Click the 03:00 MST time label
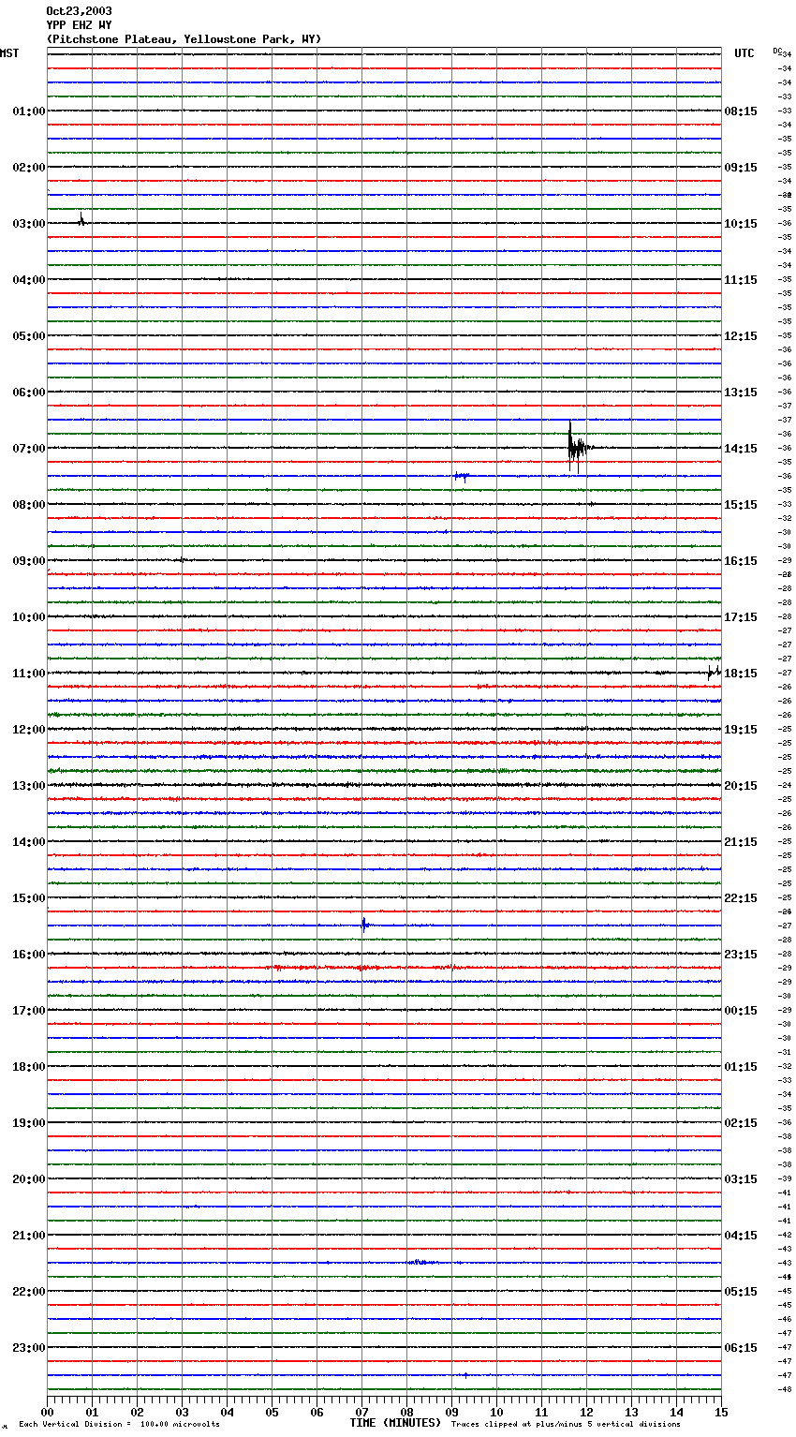The height and width of the screenshot is (1437, 796). pyautogui.click(x=29, y=224)
